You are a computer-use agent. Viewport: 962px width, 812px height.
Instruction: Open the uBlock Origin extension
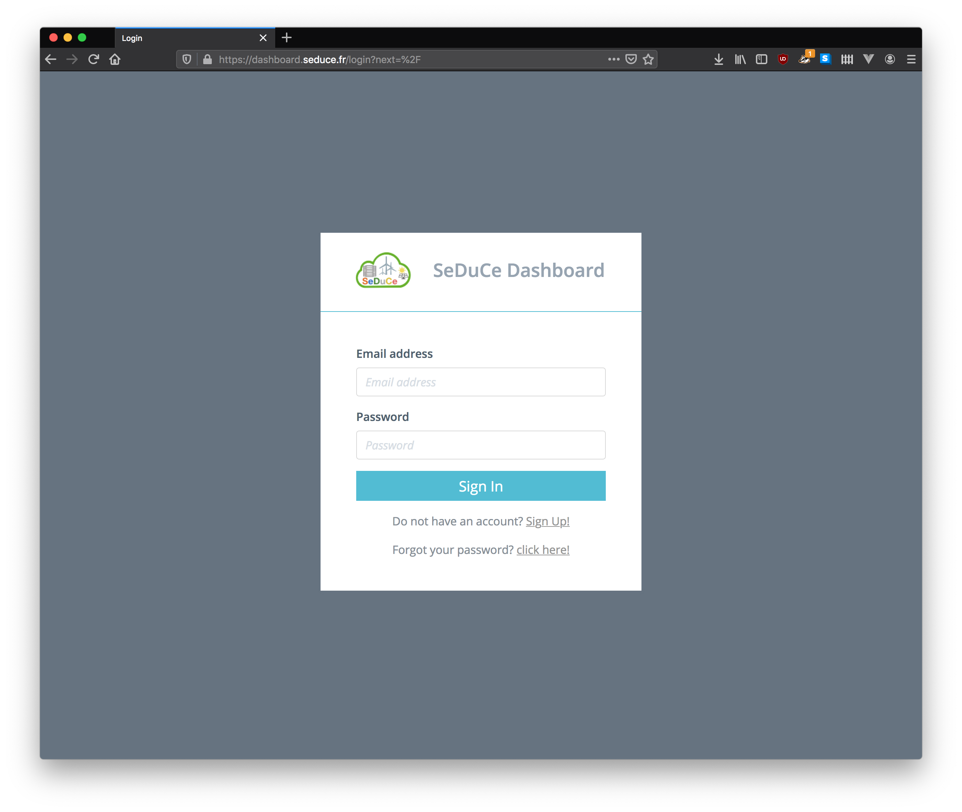tap(783, 60)
